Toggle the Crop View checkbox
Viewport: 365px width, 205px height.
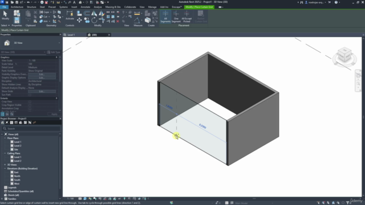[30, 102]
